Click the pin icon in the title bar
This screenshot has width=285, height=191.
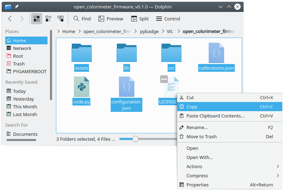[x=17, y=7]
